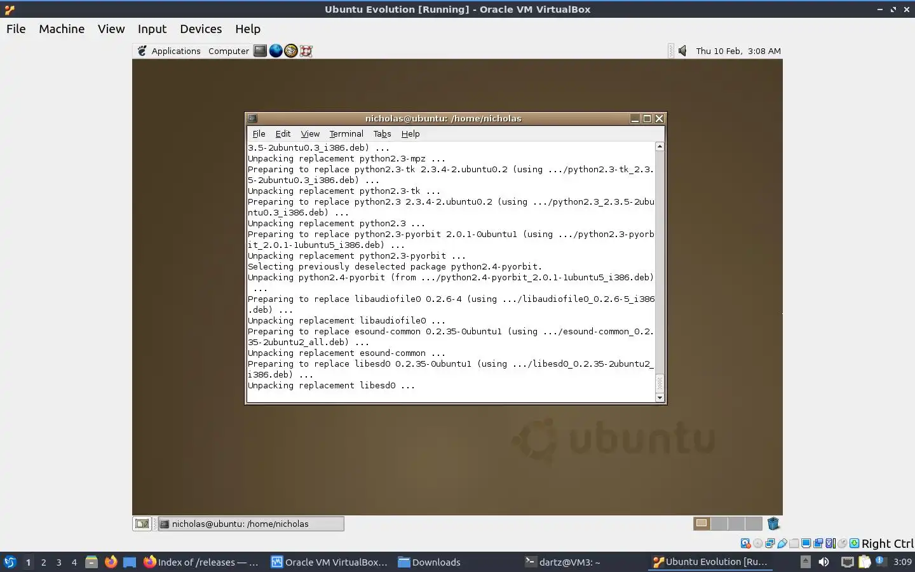Click VirtualBox hard disk activity indicator

tap(746, 543)
